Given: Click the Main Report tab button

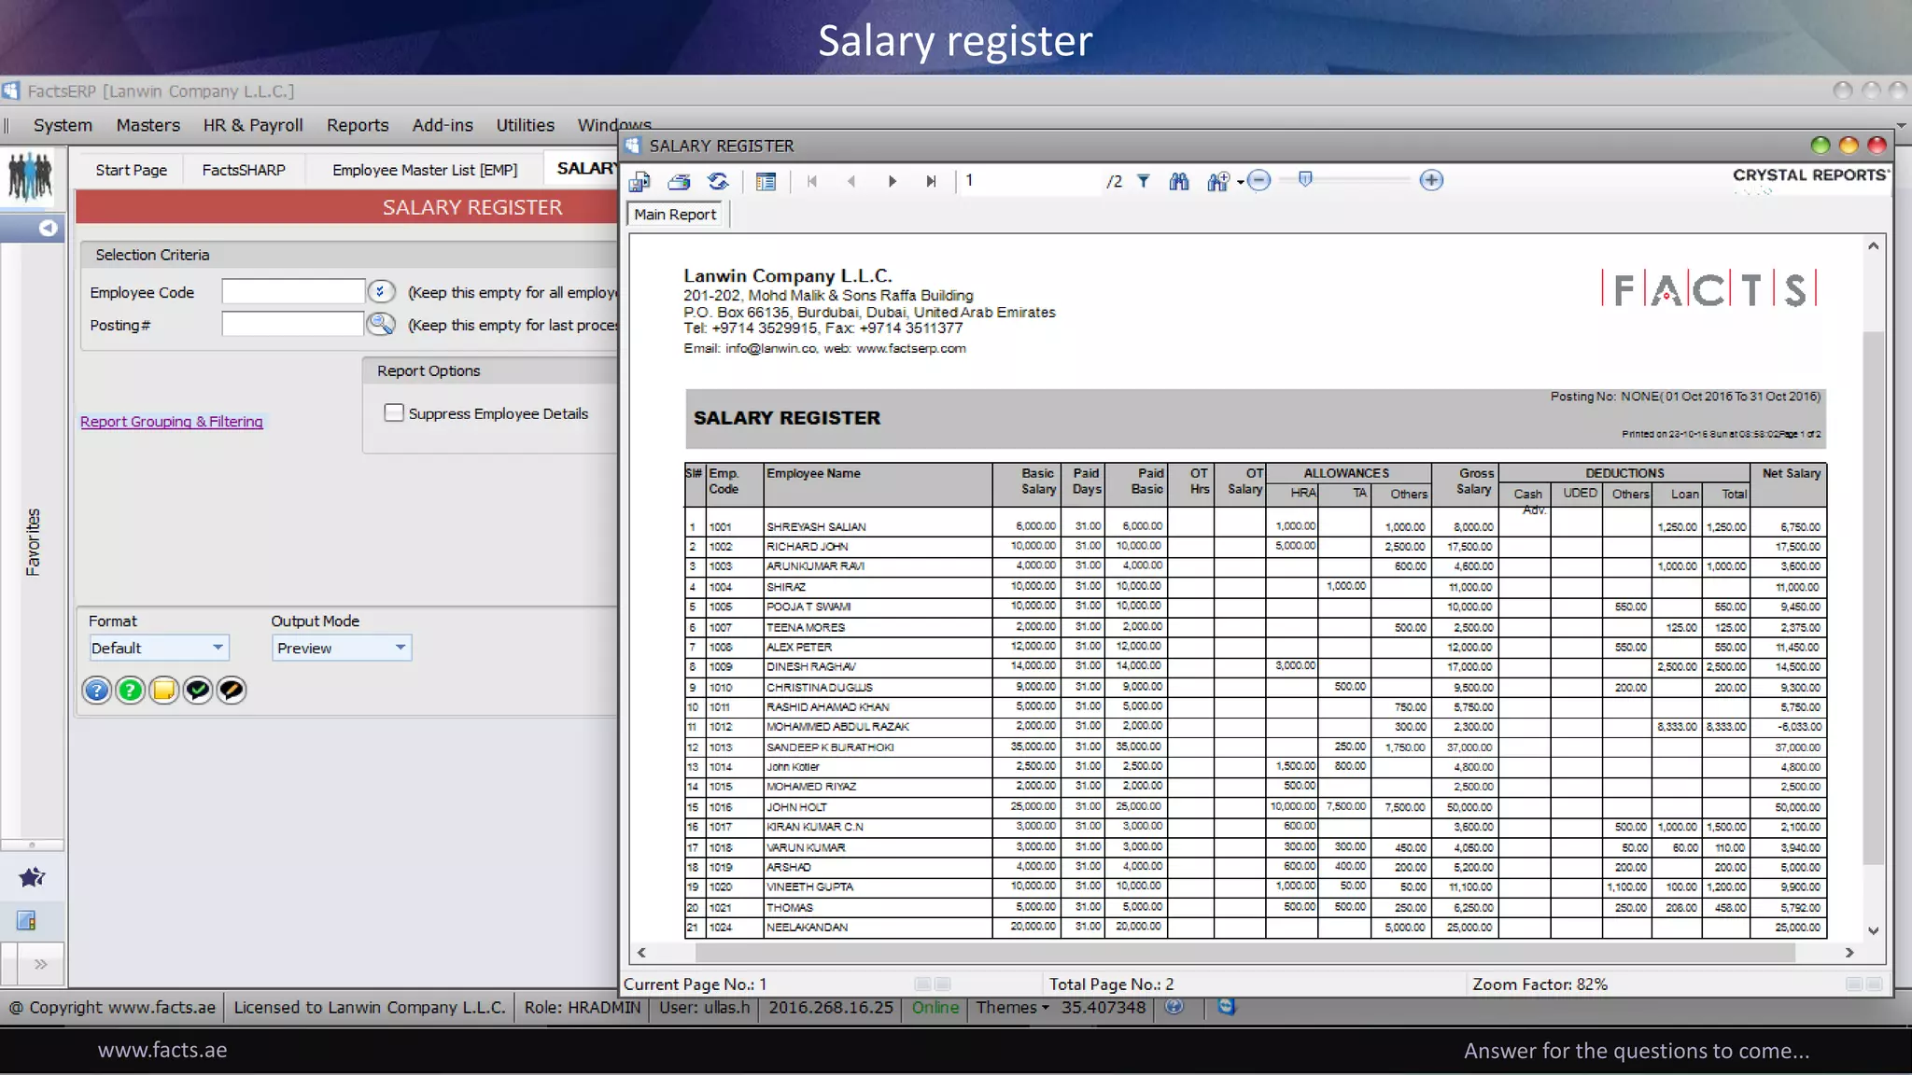Looking at the screenshot, I should coord(675,215).
